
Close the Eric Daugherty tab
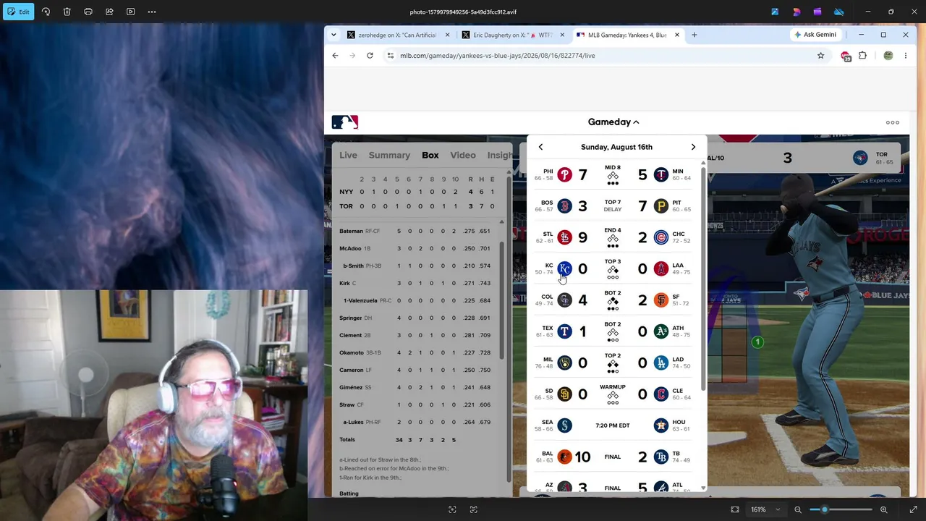(562, 35)
